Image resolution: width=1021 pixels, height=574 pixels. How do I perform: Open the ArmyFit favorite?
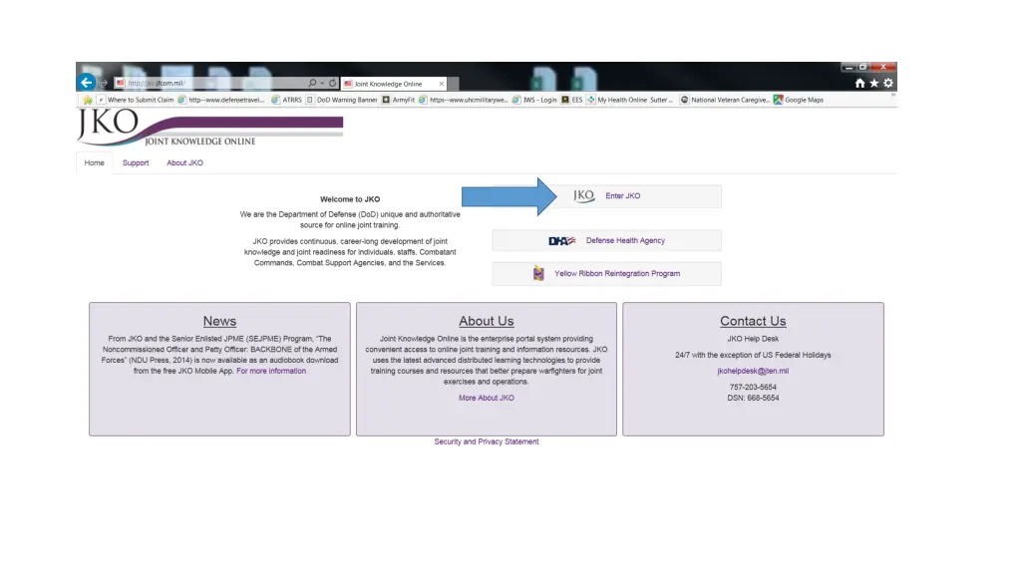pyautogui.click(x=399, y=101)
